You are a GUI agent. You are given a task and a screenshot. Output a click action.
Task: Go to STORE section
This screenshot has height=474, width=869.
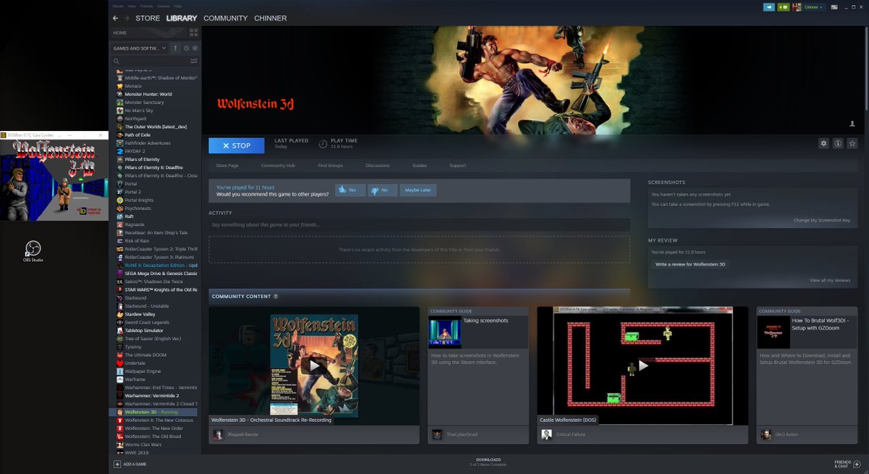tap(148, 18)
